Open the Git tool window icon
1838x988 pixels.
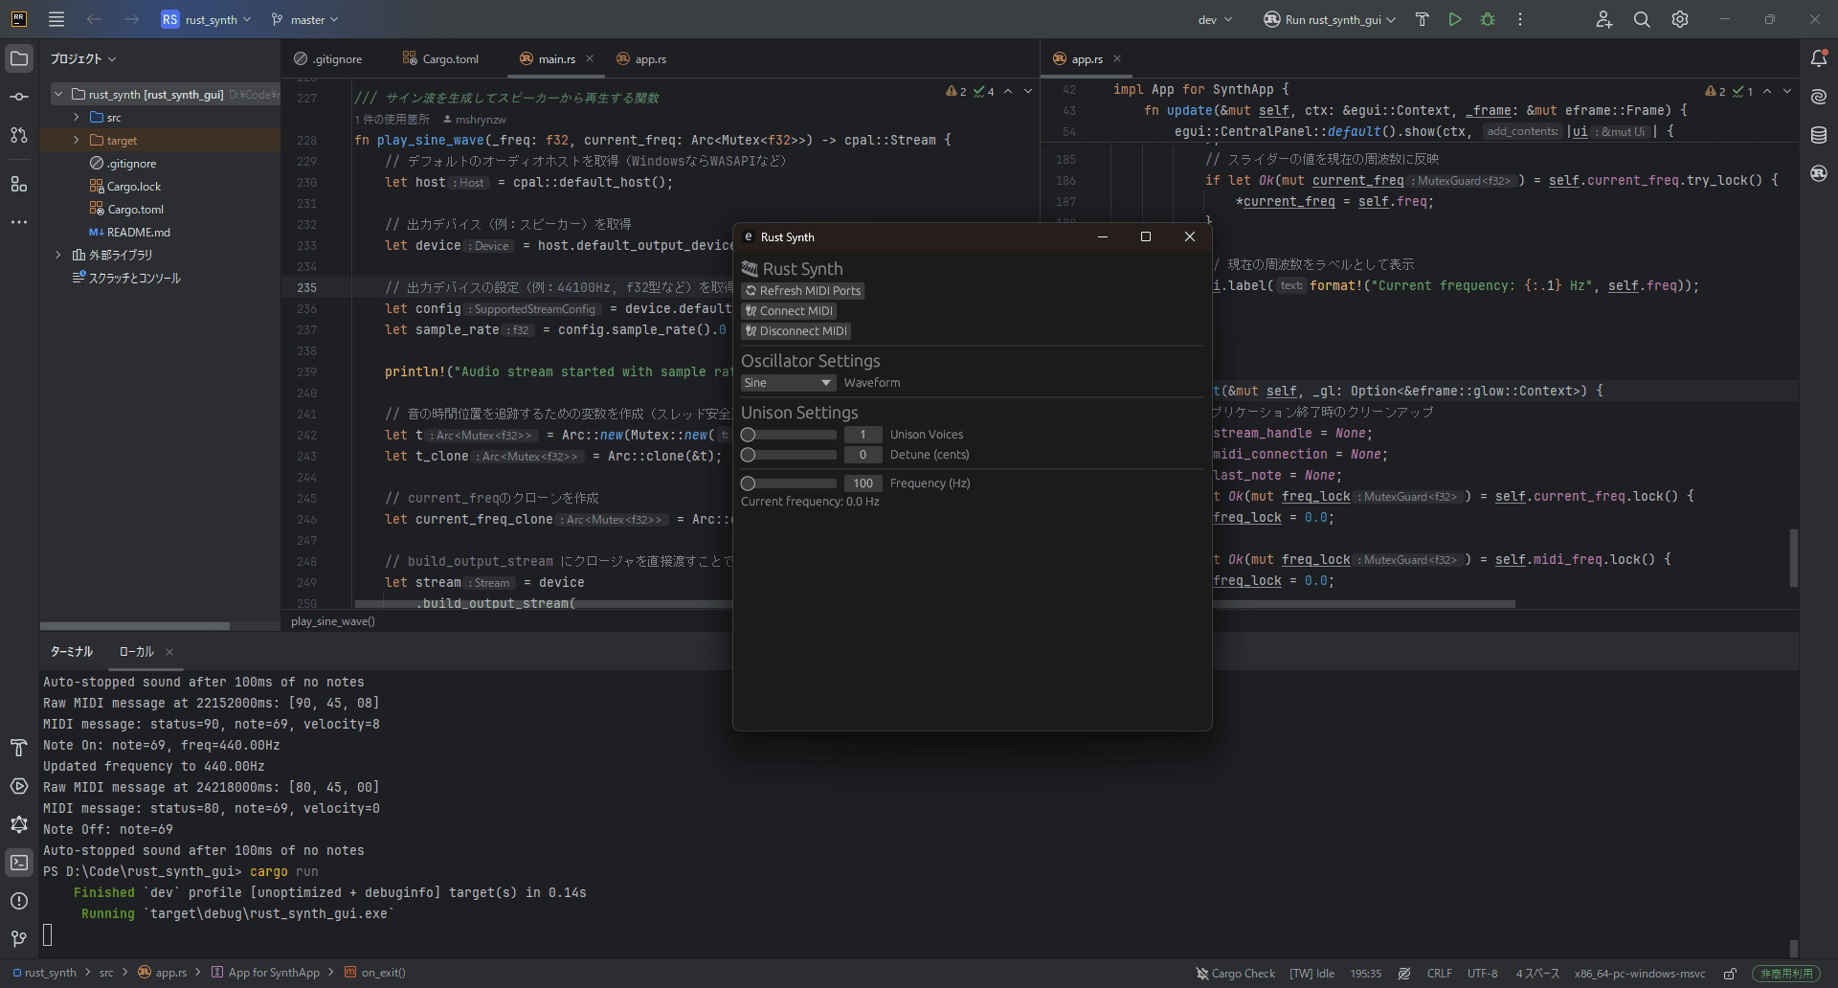click(19, 939)
